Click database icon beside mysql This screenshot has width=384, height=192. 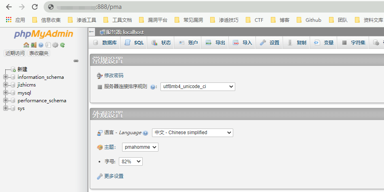pos(13,93)
